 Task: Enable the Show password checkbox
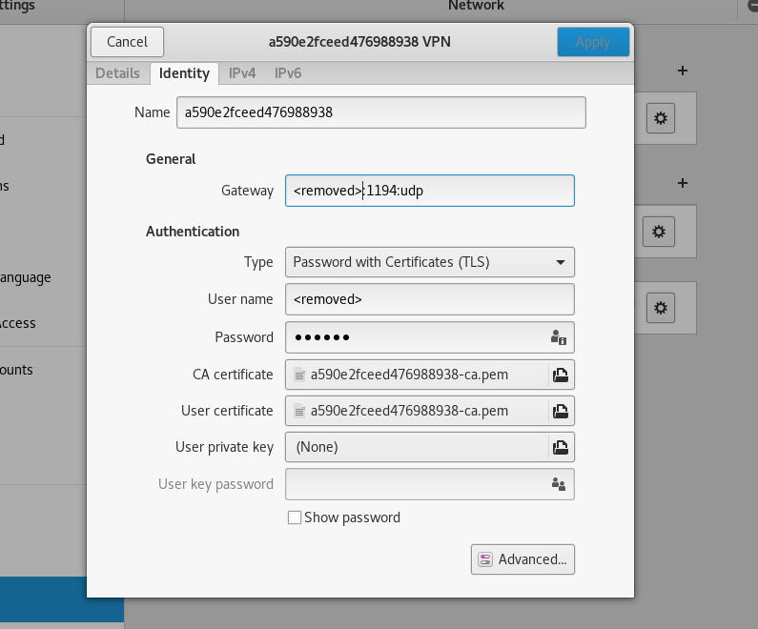pos(296,517)
